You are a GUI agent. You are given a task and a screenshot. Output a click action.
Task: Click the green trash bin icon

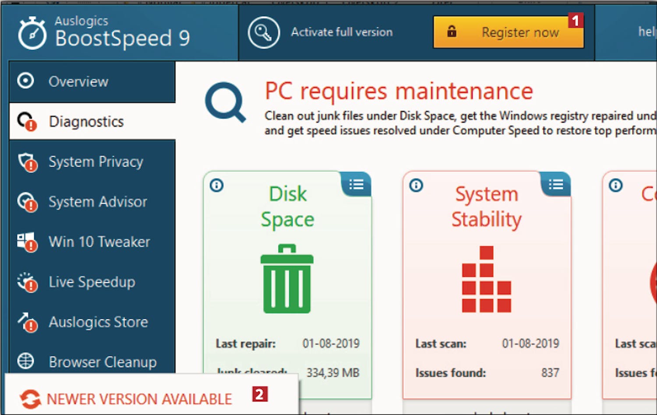coord(287,279)
